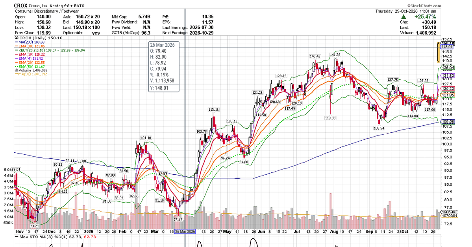472x247 pixels.
Task: Click the Last Earnings date 2026-07-30
Action: (202, 27)
